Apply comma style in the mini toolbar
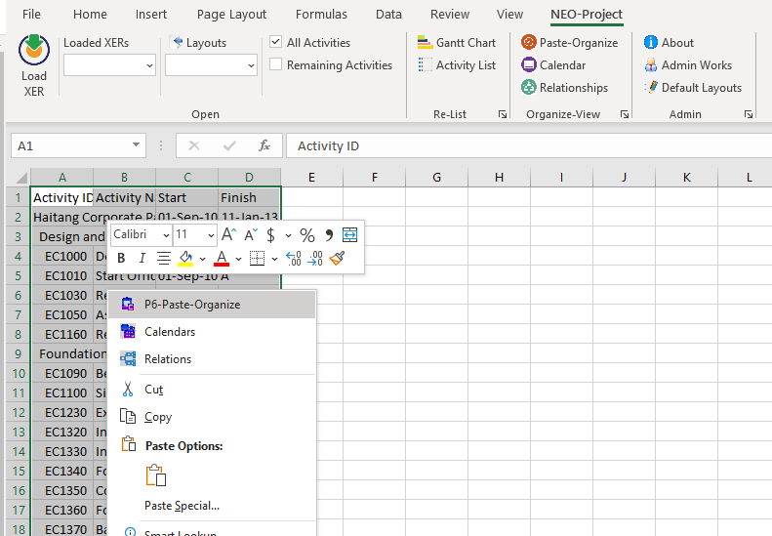The image size is (772, 536). pos(328,235)
